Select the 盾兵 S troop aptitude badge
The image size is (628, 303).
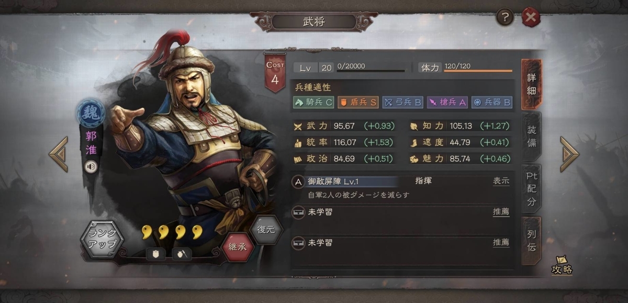tap(358, 103)
